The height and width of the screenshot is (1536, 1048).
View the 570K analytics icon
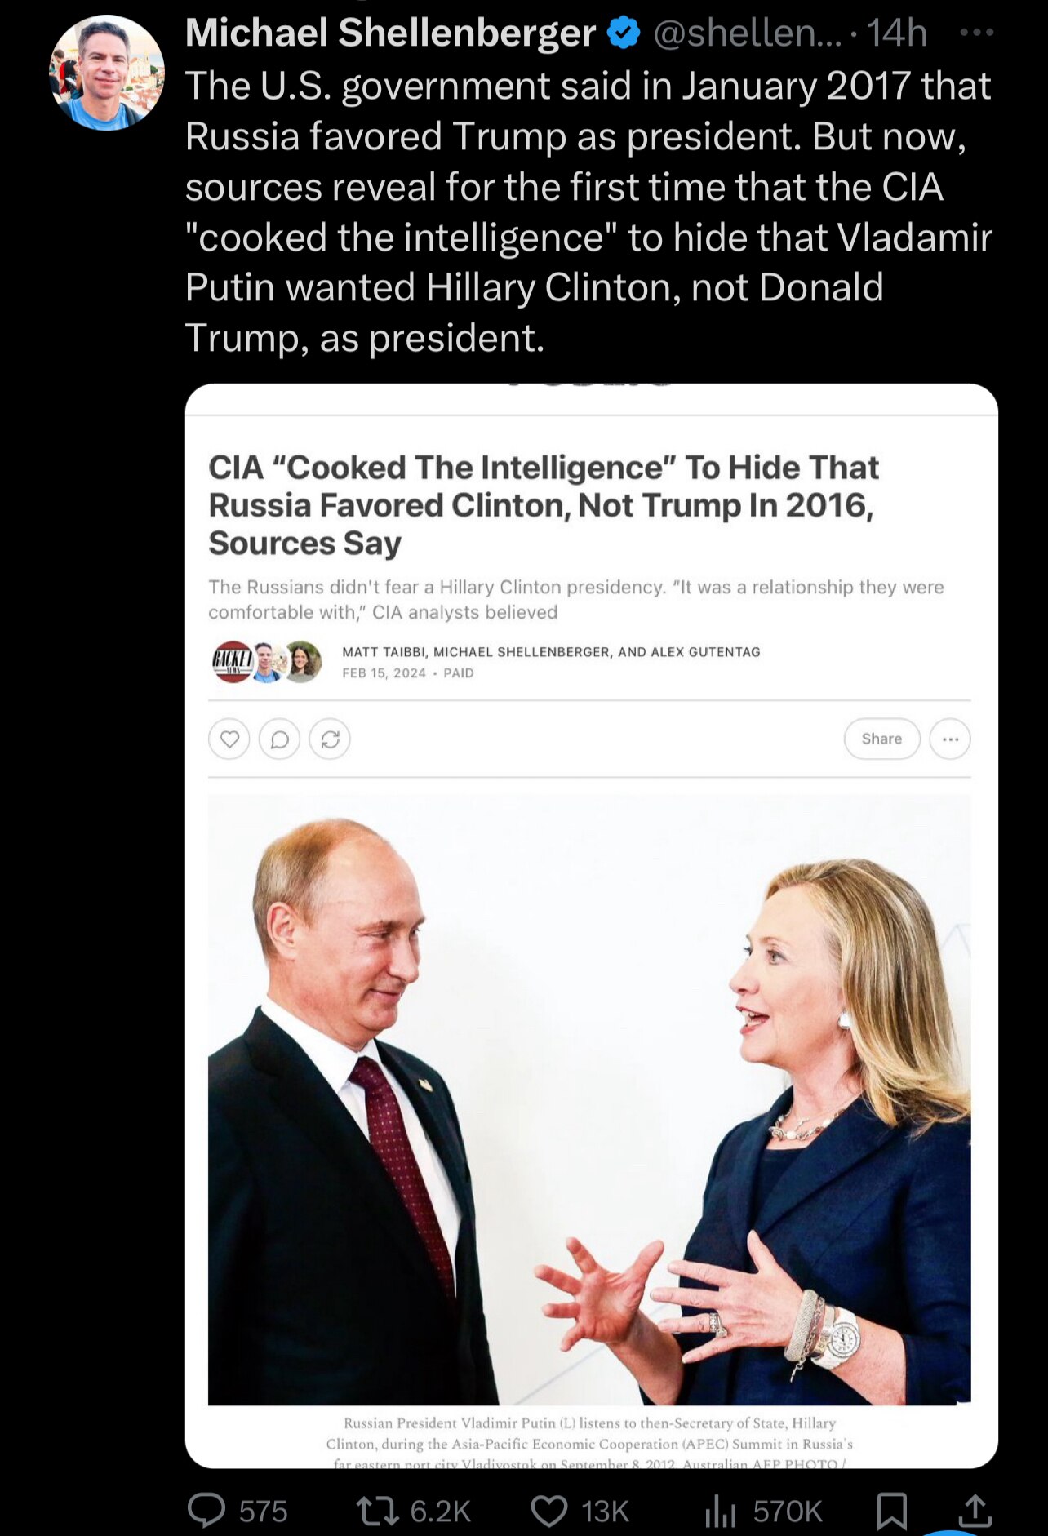click(x=721, y=1511)
